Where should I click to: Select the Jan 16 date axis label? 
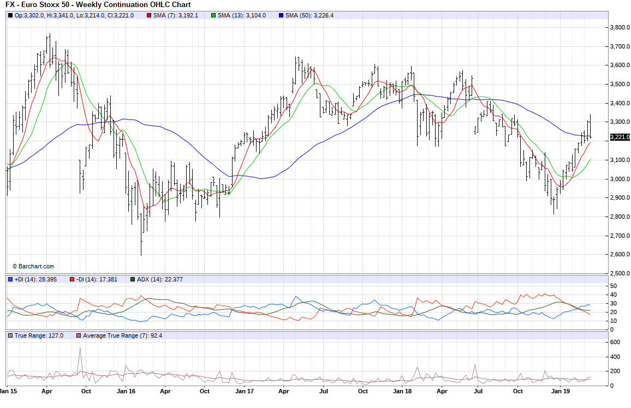(126, 391)
